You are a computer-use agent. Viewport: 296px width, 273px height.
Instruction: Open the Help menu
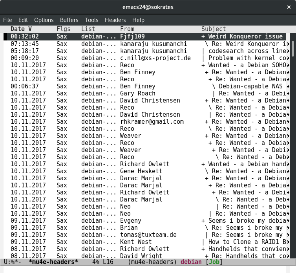[x=138, y=20]
